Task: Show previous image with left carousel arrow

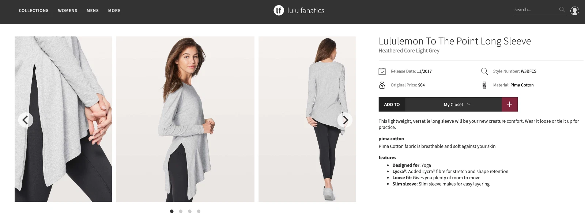Action: tap(26, 120)
